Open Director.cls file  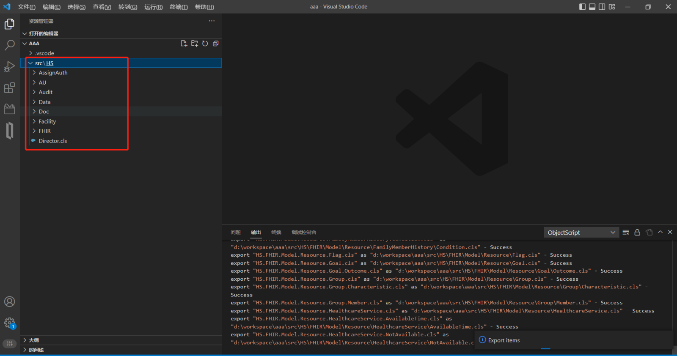pos(53,141)
